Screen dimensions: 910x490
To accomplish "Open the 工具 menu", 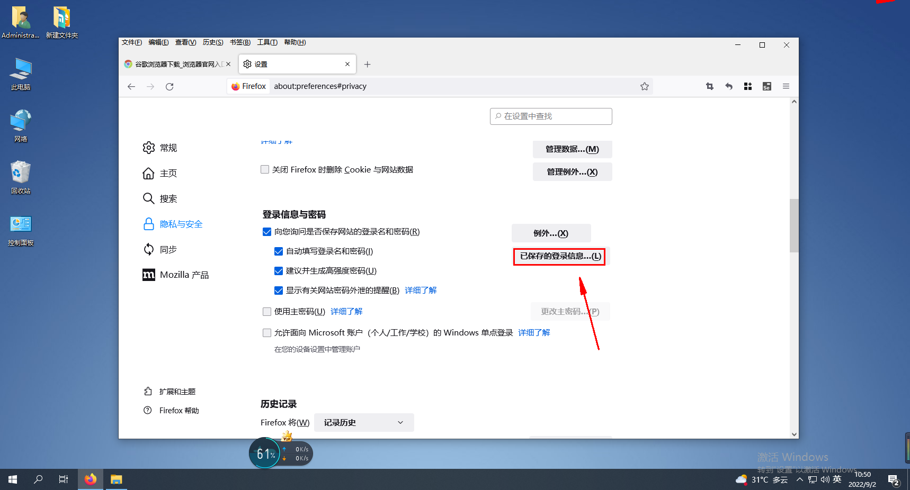I will click(267, 42).
